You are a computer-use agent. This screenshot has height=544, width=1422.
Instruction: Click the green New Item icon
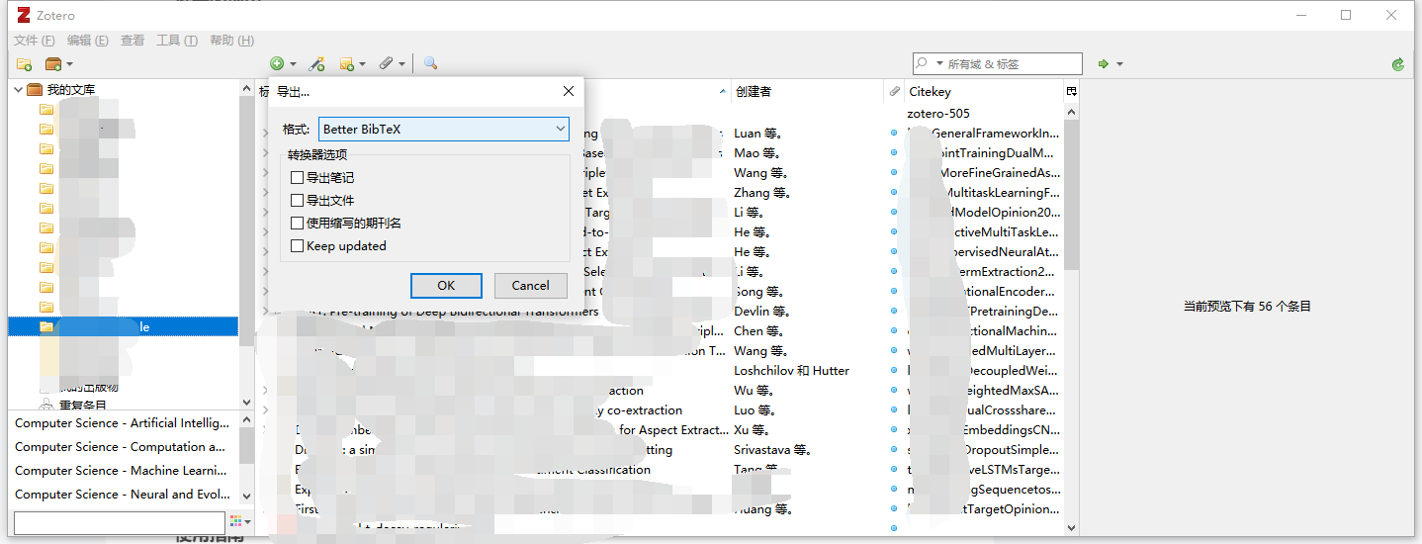pos(277,64)
